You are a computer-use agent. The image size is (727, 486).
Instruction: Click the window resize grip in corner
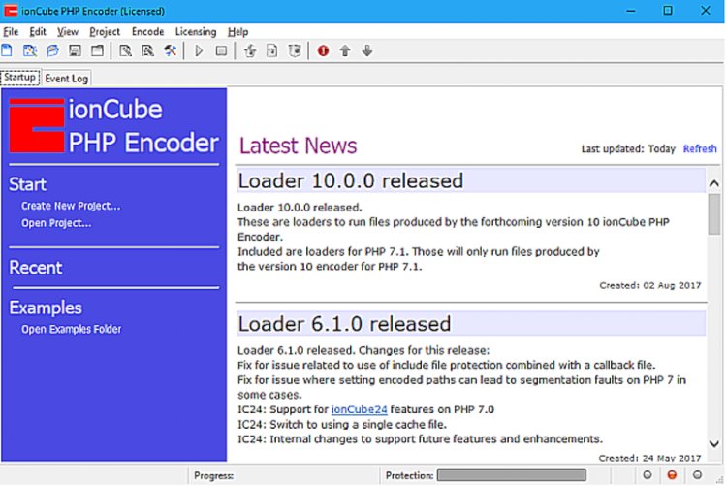tap(720, 479)
